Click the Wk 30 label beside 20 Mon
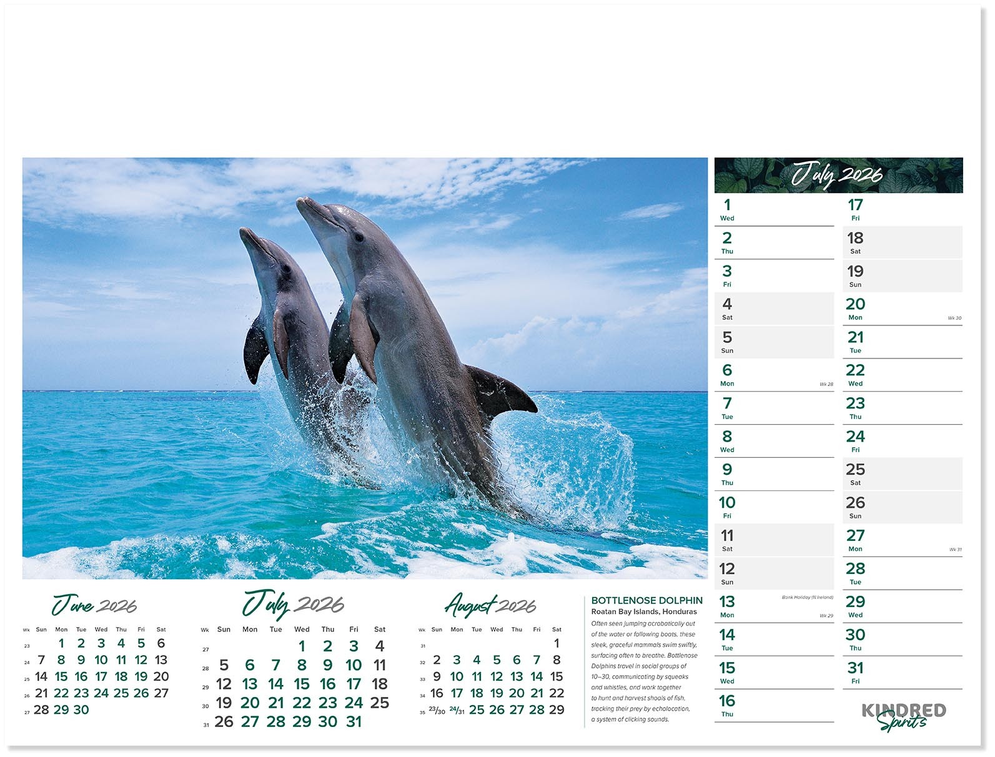The image size is (995, 757). click(x=954, y=319)
